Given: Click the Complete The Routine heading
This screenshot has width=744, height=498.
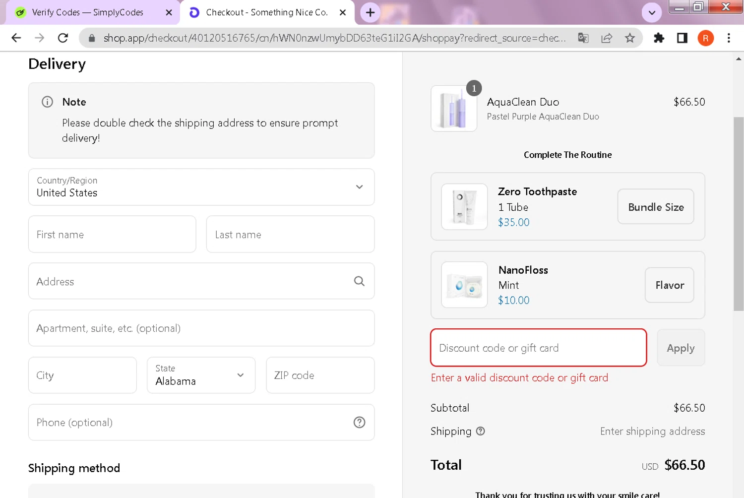Looking at the screenshot, I should 568,155.
